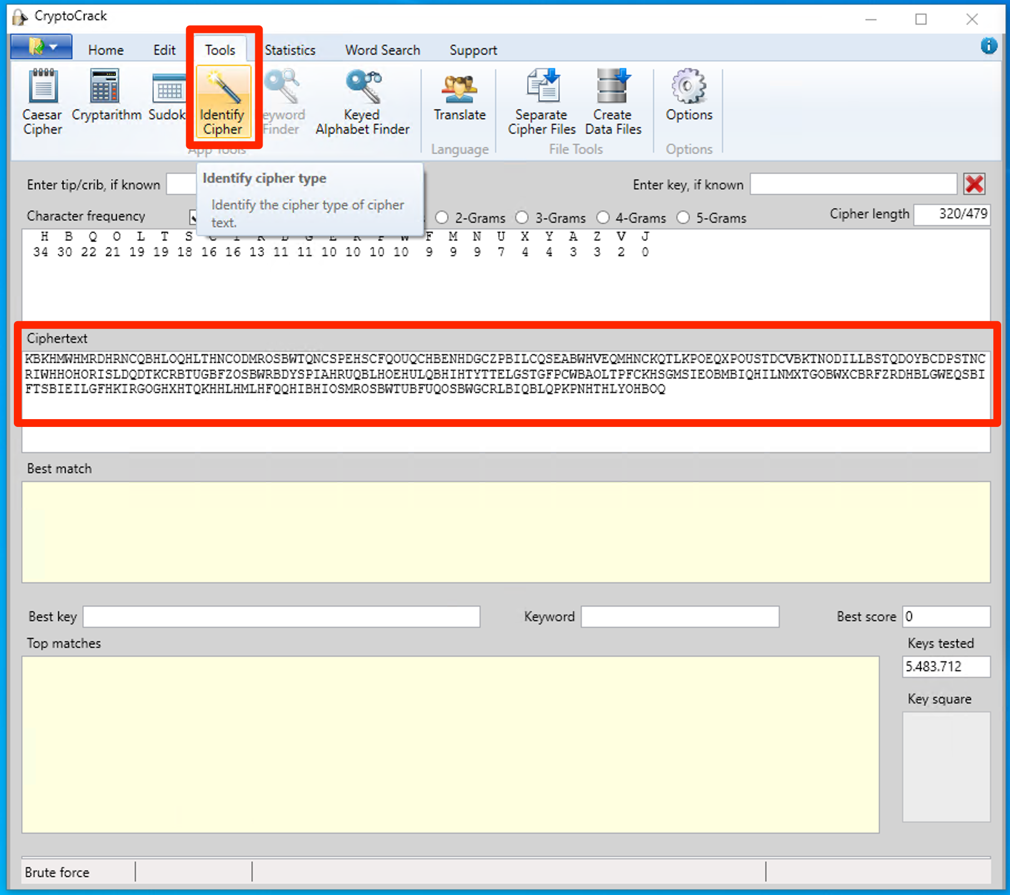1010x895 pixels.
Task: Open the application file menu button
Action: tap(41, 47)
